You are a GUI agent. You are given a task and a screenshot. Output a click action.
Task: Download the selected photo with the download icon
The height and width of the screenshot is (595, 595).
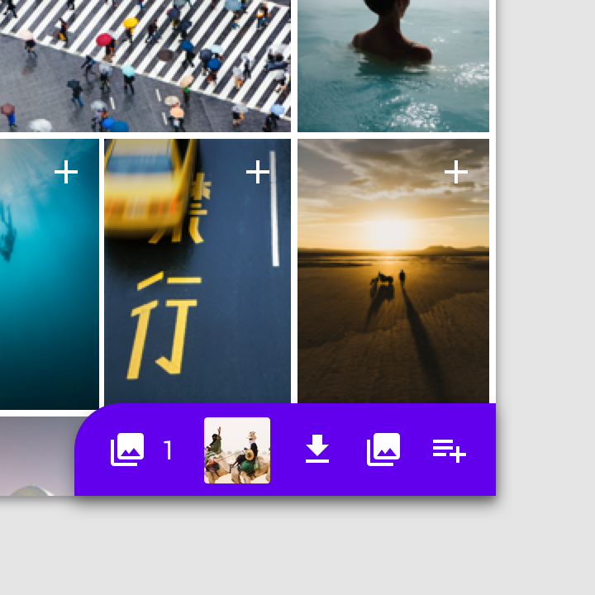click(317, 449)
